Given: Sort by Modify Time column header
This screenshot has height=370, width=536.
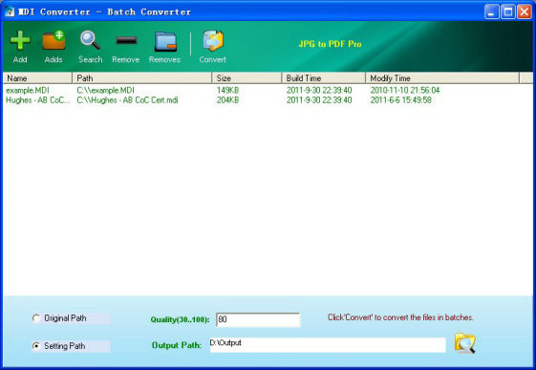Looking at the screenshot, I should tap(442, 78).
